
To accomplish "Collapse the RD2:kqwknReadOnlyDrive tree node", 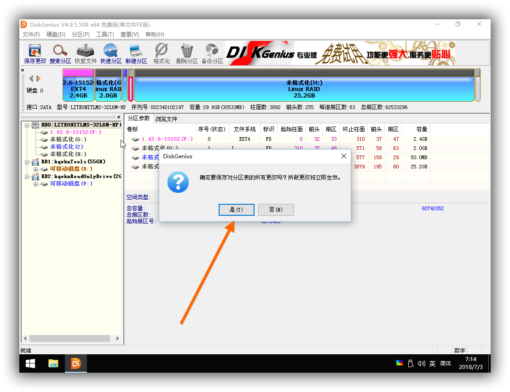I will [27, 177].
